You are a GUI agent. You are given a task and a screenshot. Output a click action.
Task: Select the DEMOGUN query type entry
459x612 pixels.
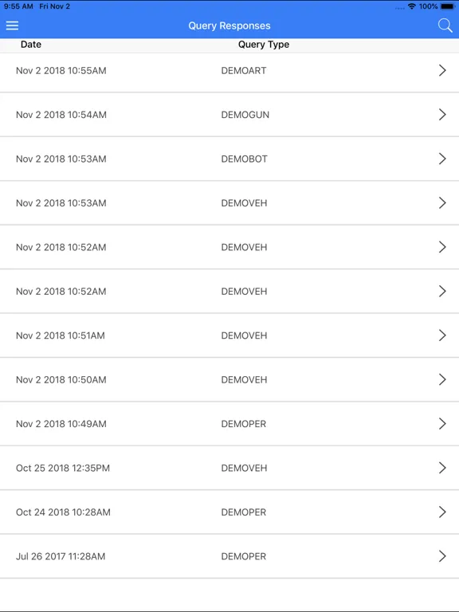[245, 115]
